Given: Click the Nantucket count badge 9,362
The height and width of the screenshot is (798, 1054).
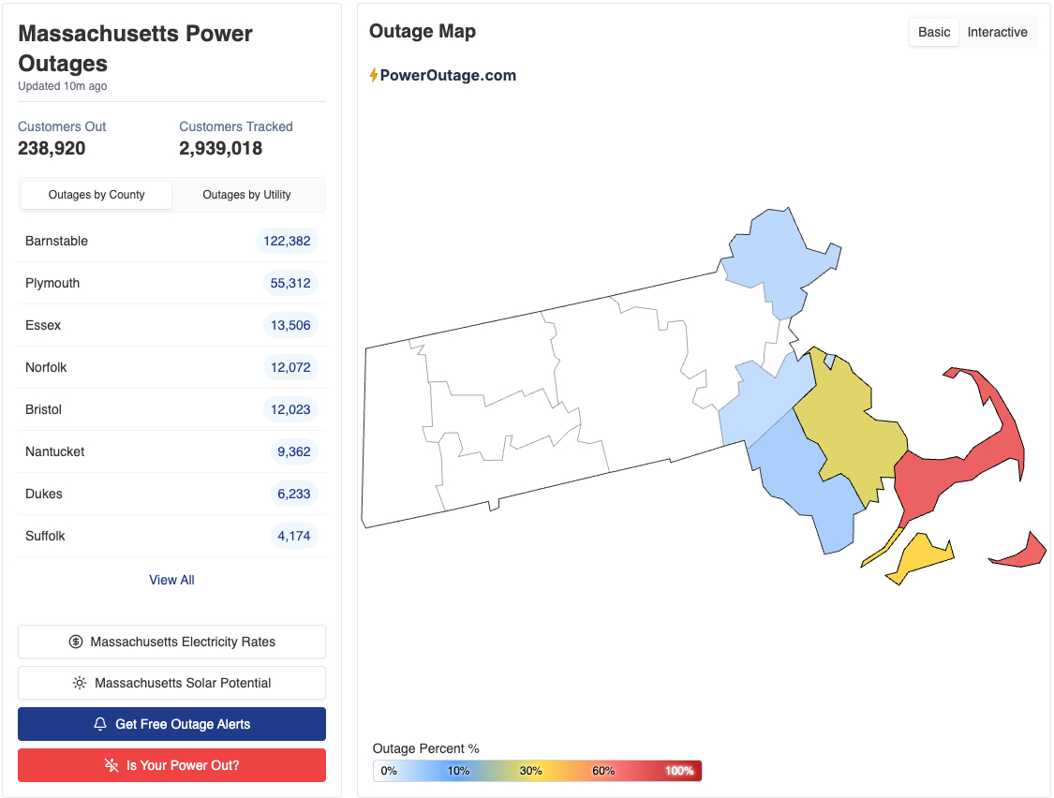Looking at the screenshot, I should click(293, 451).
